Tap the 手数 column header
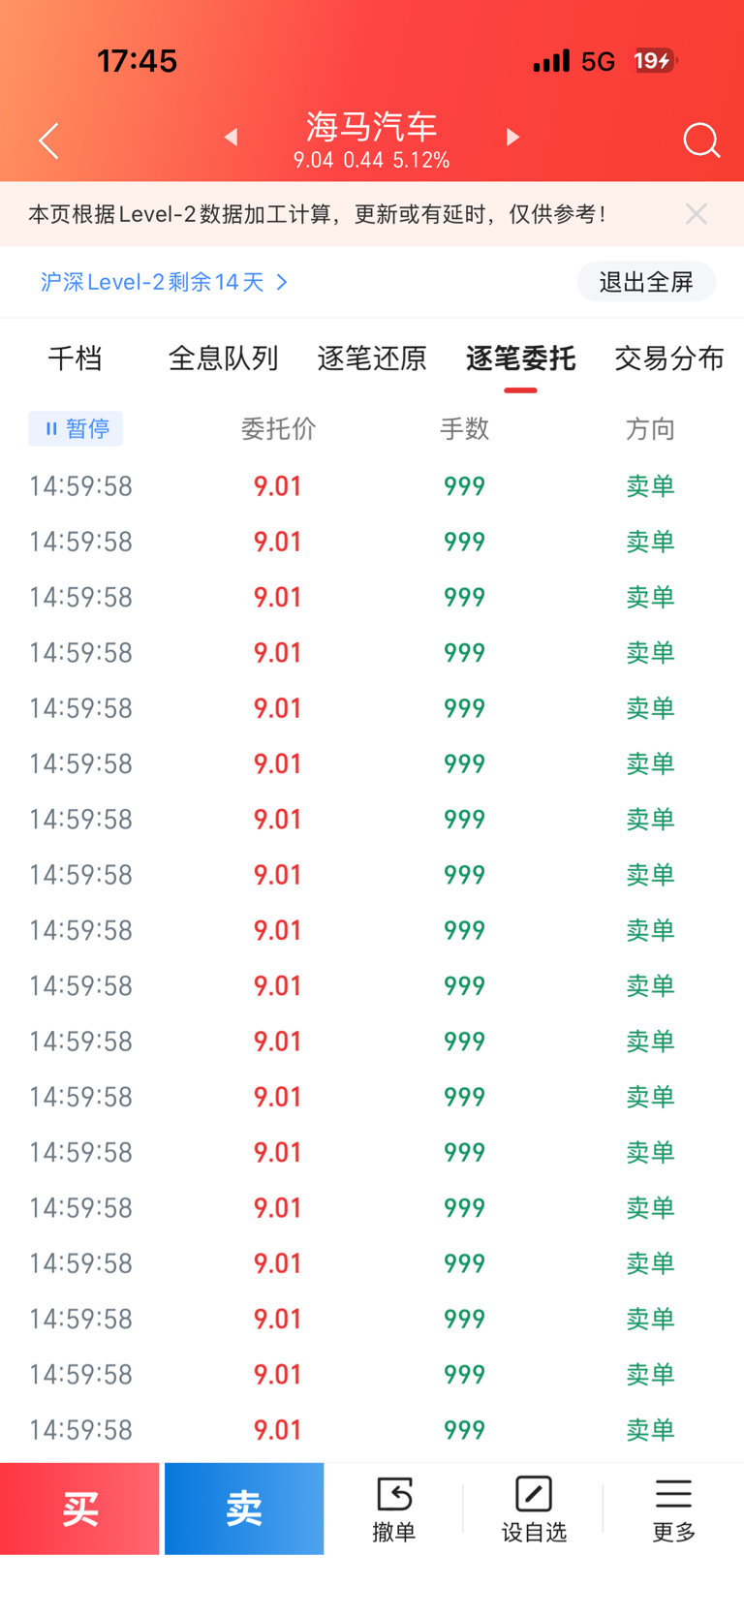 point(464,428)
